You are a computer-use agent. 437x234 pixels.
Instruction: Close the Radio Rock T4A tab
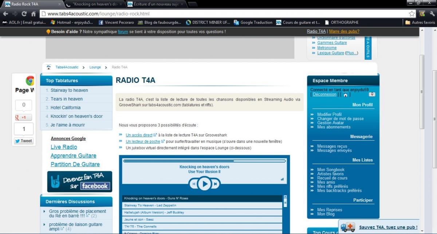60,4
